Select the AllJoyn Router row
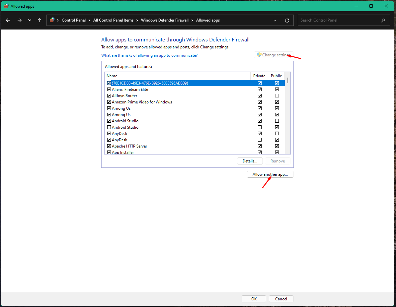The height and width of the screenshot is (307, 396). coord(195,95)
